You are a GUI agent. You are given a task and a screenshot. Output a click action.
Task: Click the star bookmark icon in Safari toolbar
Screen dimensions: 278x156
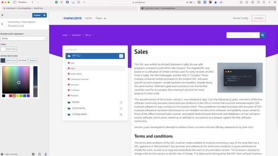pyautogui.click(x=247, y=2)
